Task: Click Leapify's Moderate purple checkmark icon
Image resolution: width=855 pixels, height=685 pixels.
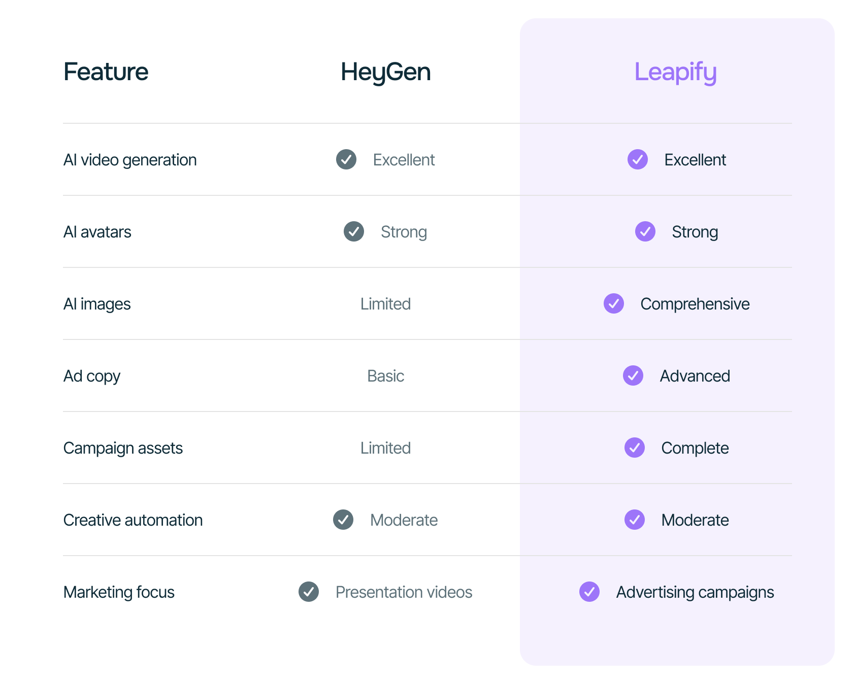Action: click(x=635, y=520)
